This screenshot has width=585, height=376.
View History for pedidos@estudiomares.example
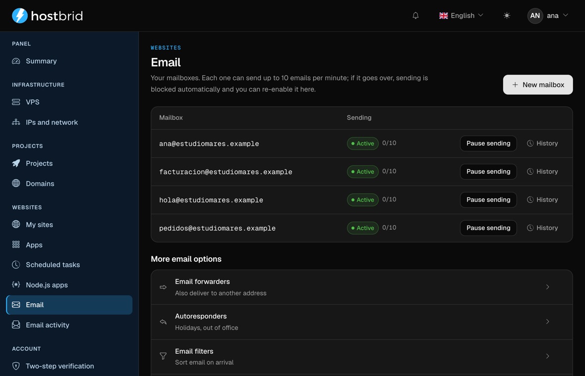(x=542, y=228)
